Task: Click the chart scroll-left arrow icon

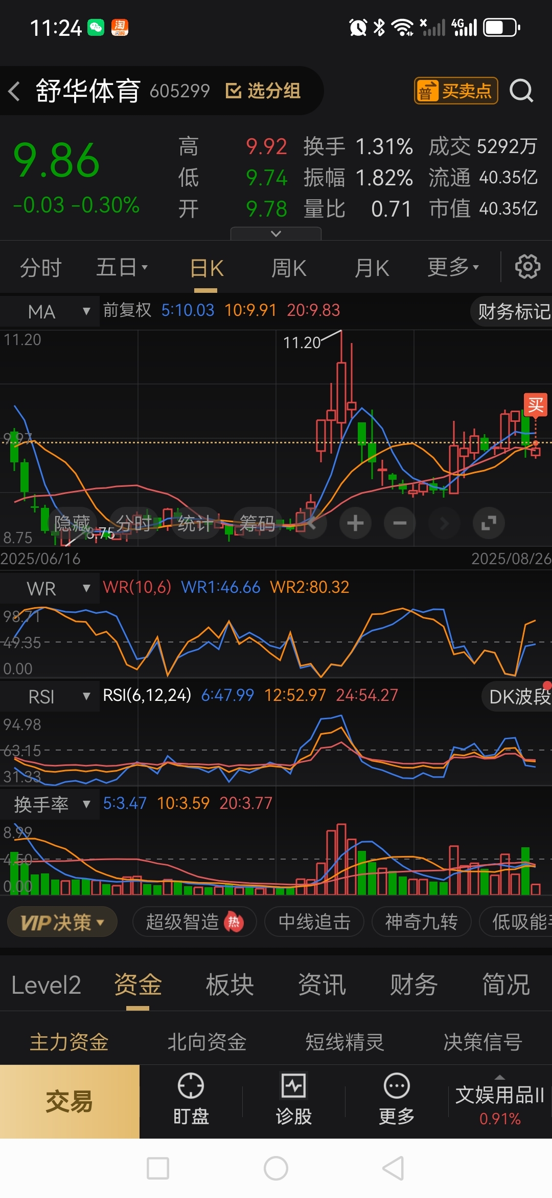Action: click(x=311, y=523)
